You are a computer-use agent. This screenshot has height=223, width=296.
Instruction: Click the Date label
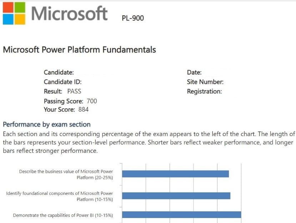(194, 72)
